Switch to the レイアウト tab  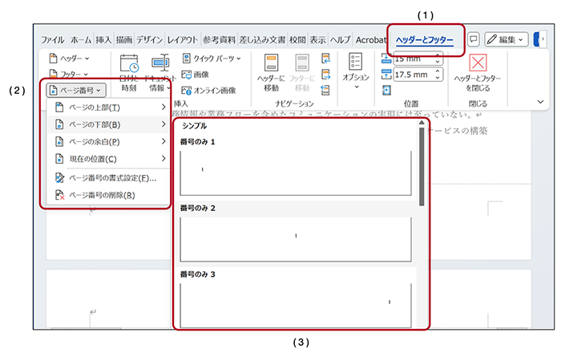(x=183, y=40)
